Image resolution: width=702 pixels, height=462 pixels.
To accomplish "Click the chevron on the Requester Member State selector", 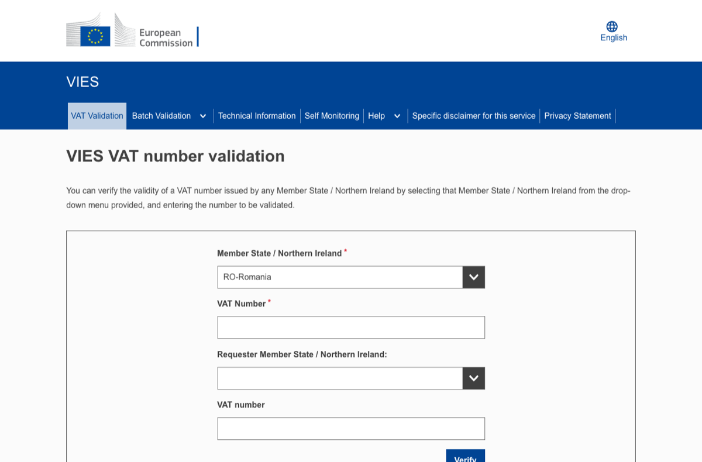I will (473, 378).
